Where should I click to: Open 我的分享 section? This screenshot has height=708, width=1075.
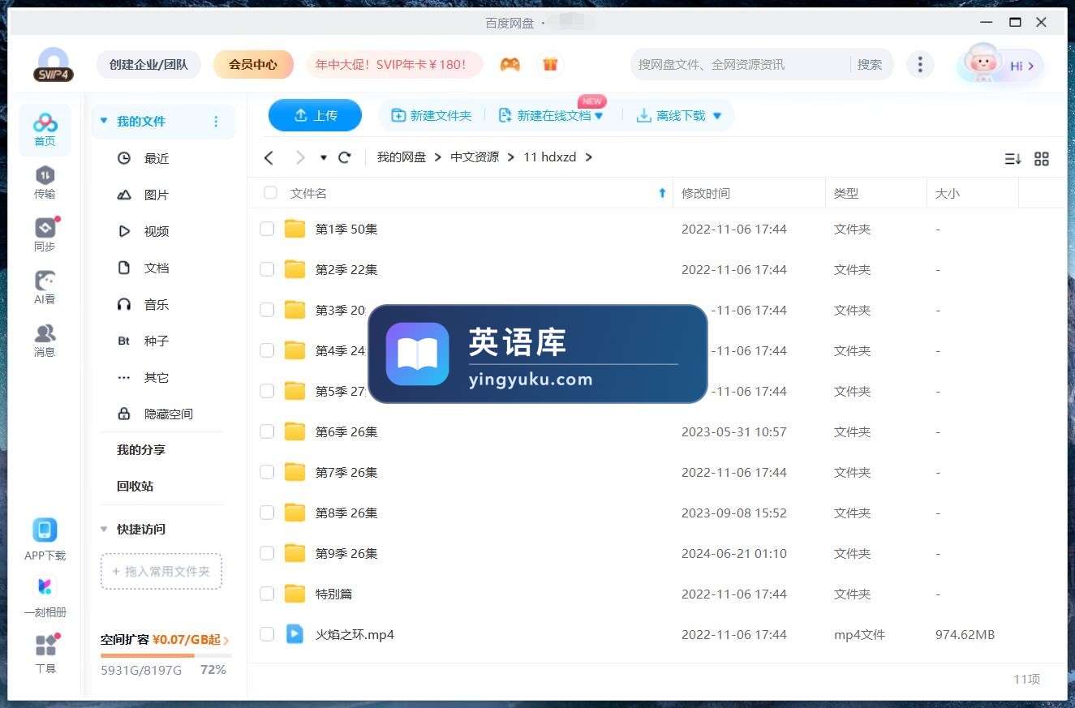pyautogui.click(x=141, y=449)
